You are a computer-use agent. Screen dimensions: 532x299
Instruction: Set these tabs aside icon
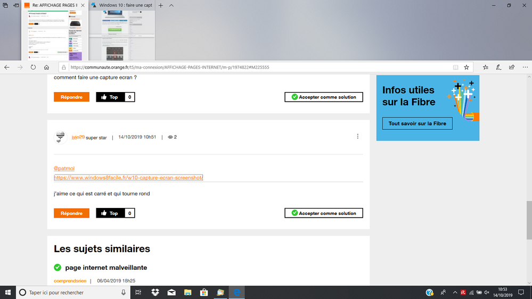16,5
